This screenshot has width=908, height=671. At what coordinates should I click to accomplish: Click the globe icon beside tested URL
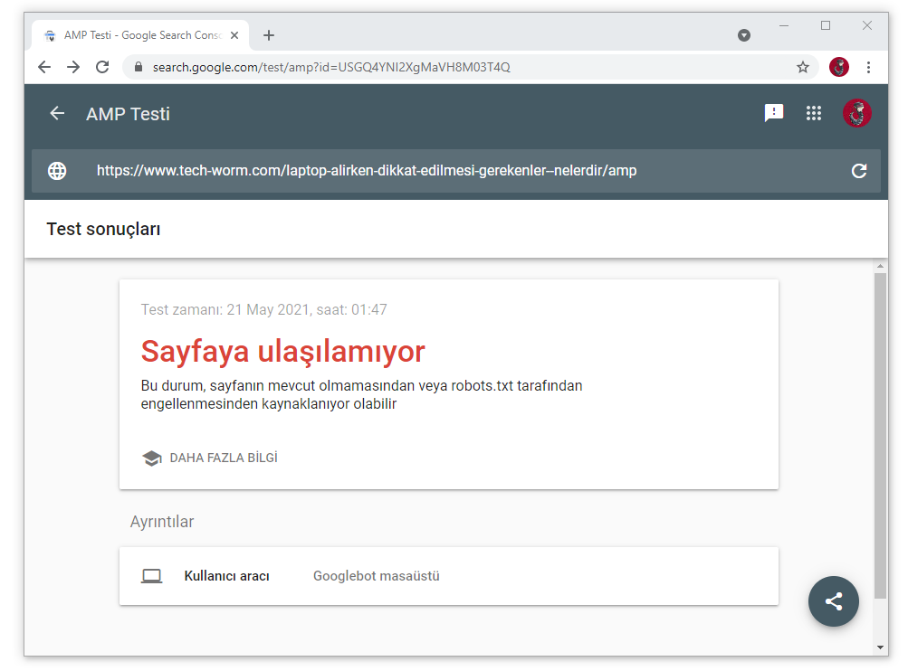click(x=57, y=171)
